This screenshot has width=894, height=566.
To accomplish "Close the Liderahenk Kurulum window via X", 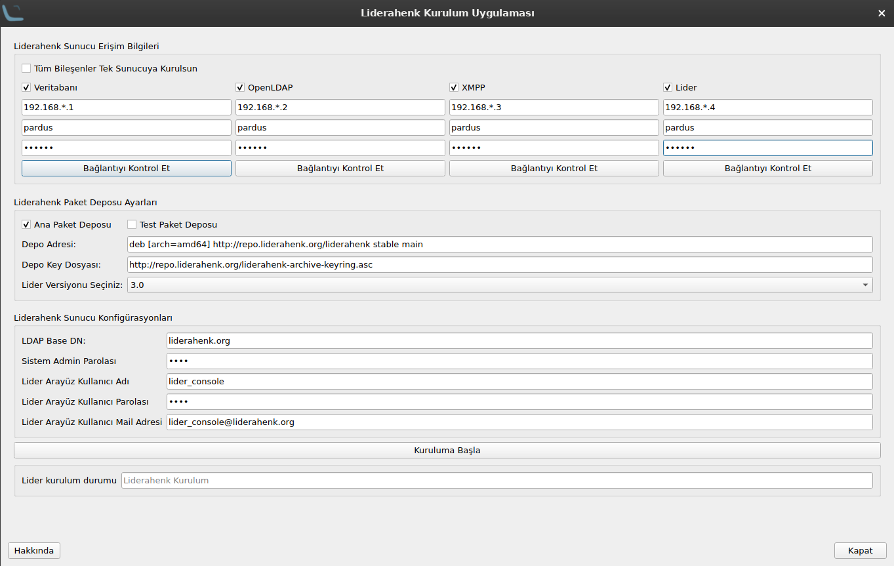I will click(x=882, y=13).
